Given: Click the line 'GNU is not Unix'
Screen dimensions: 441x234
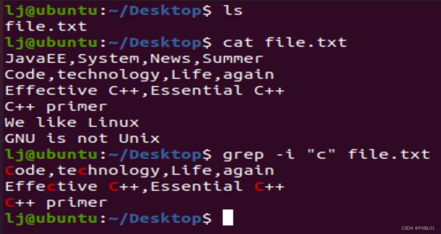Looking at the screenshot, I should click(x=82, y=139).
